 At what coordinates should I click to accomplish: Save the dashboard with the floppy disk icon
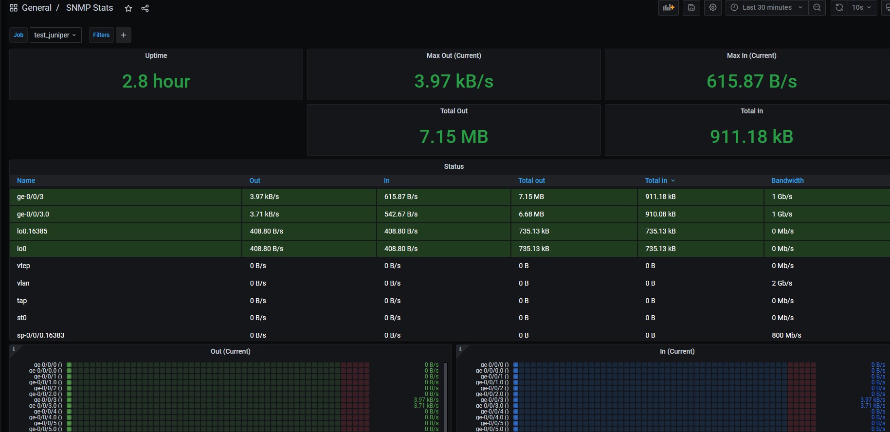tap(691, 8)
